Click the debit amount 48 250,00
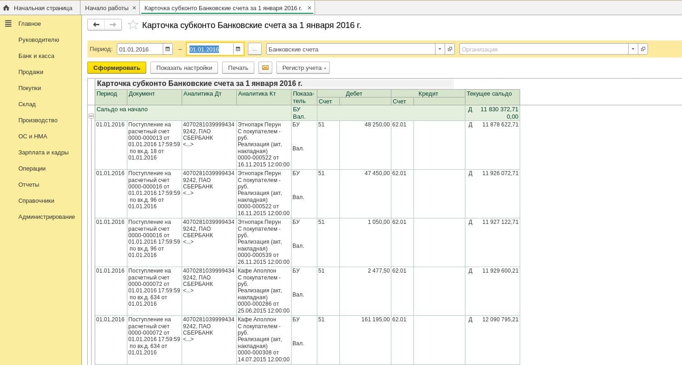This screenshot has height=365, width=682. (377, 125)
